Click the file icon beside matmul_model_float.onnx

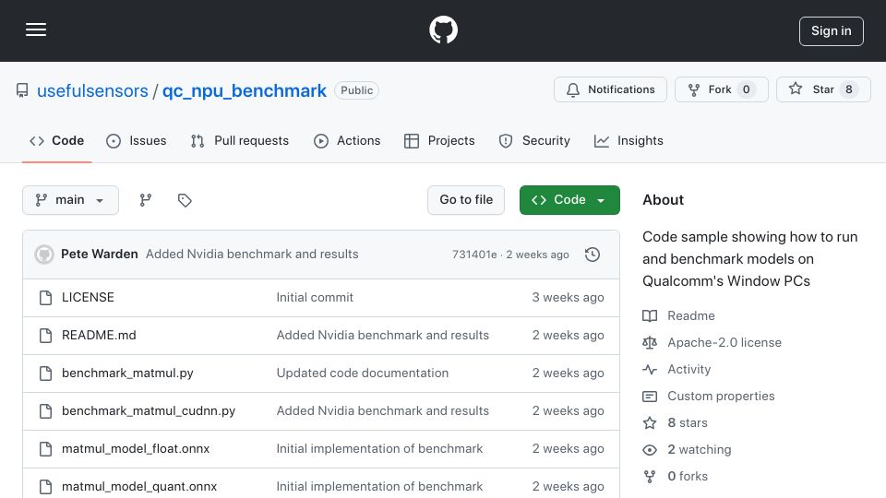pyautogui.click(x=46, y=449)
